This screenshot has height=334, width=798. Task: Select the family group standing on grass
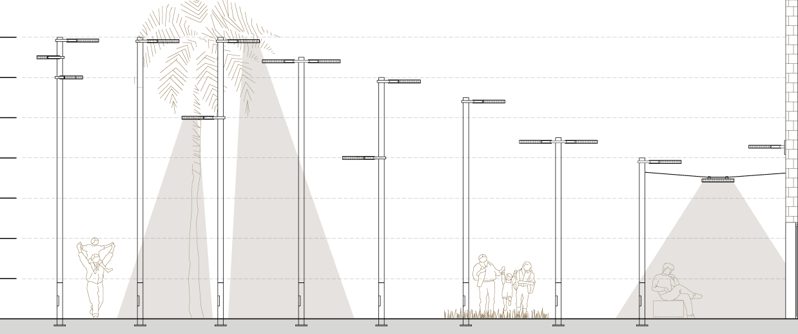506,284
